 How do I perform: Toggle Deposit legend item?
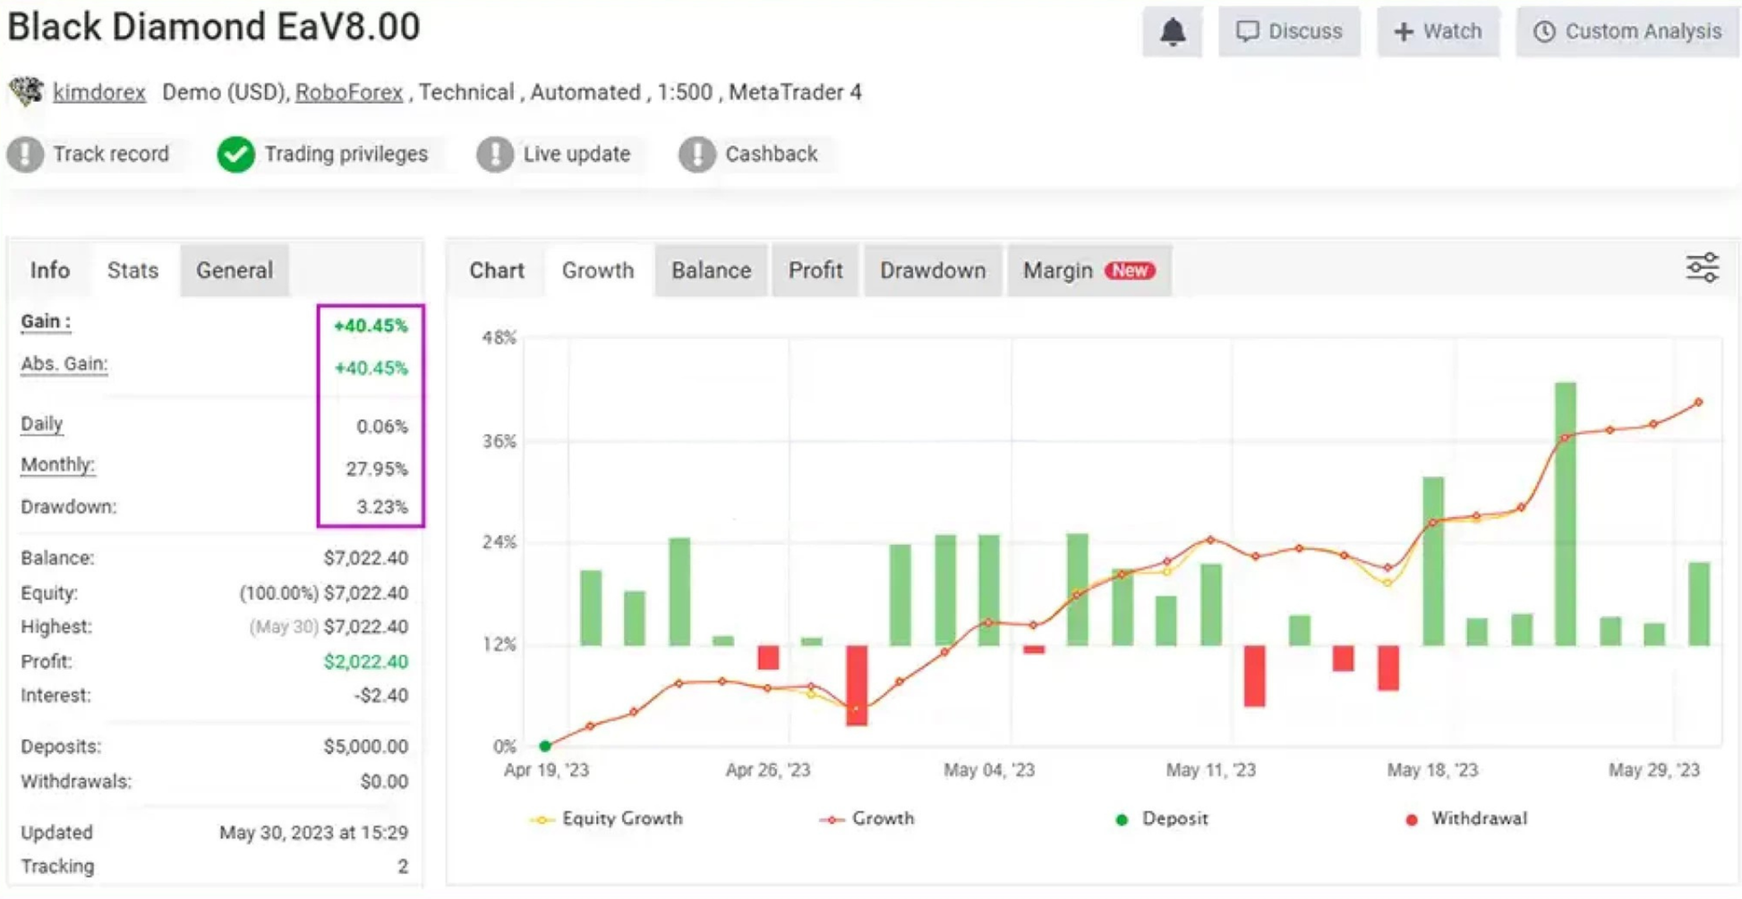pos(1162,818)
